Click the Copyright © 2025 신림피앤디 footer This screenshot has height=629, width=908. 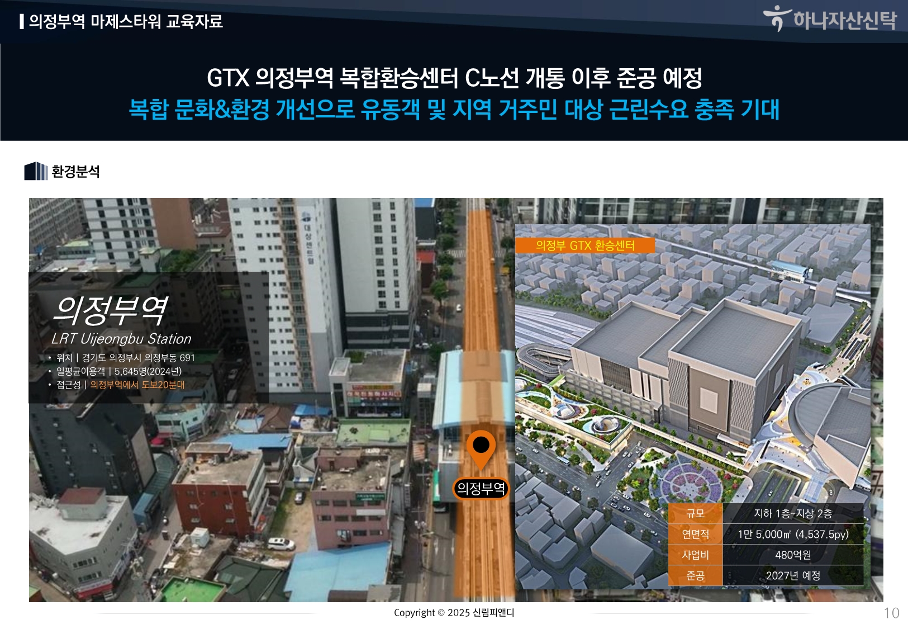(454, 613)
